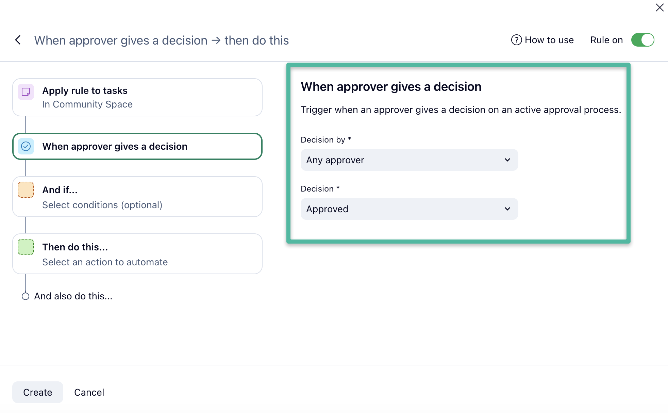
Task: Open the Decision dropdown showing Approved
Action: click(x=409, y=209)
